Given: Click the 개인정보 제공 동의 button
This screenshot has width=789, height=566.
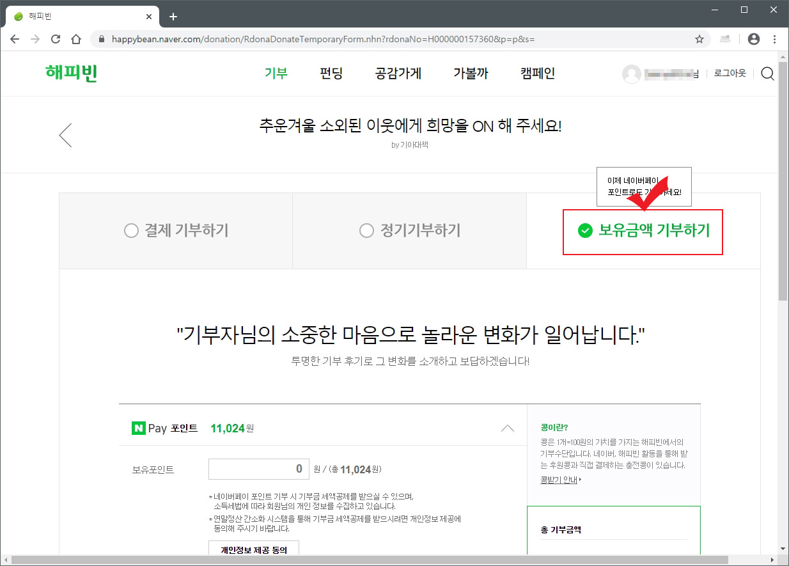Looking at the screenshot, I should pos(254,549).
